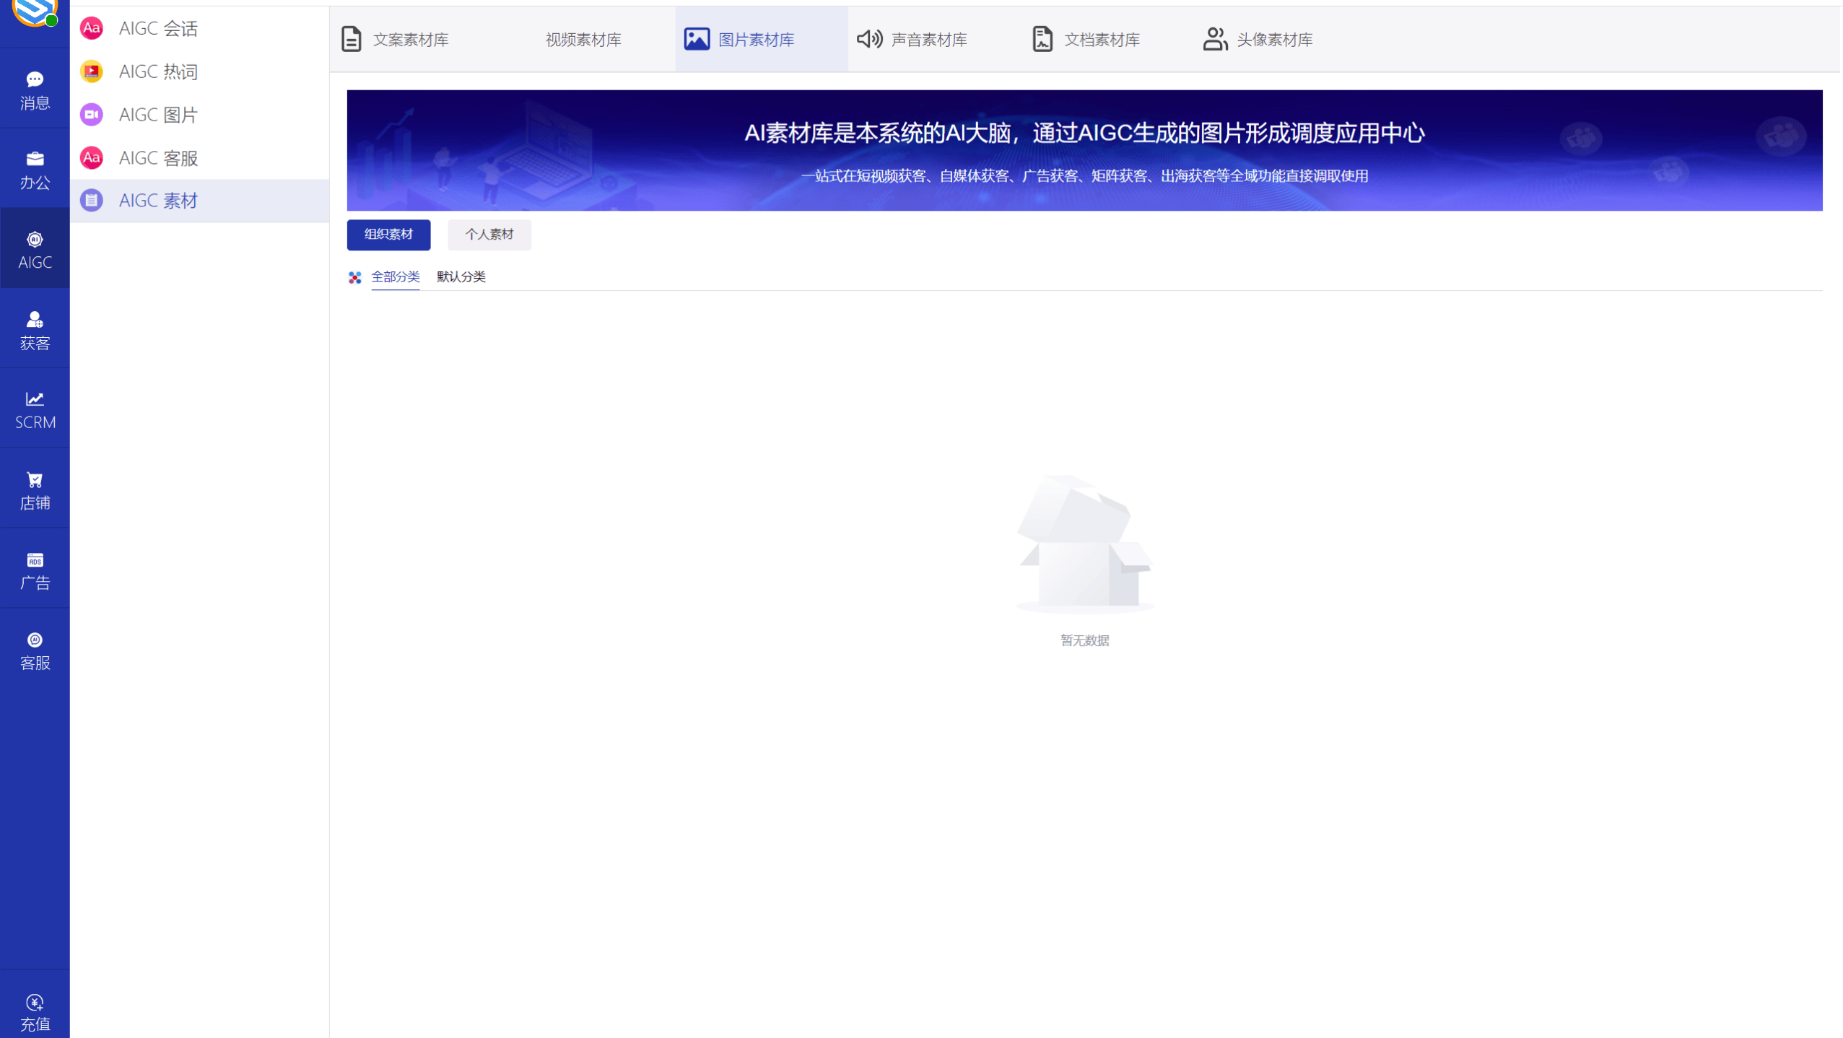Switch to the 视频素材库 tab

click(x=582, y=39)
